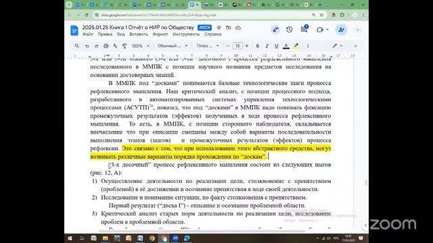Show hidden system tray icons
Image resolution: width=433 pixels, height=243 pixels.
(317, 238)
